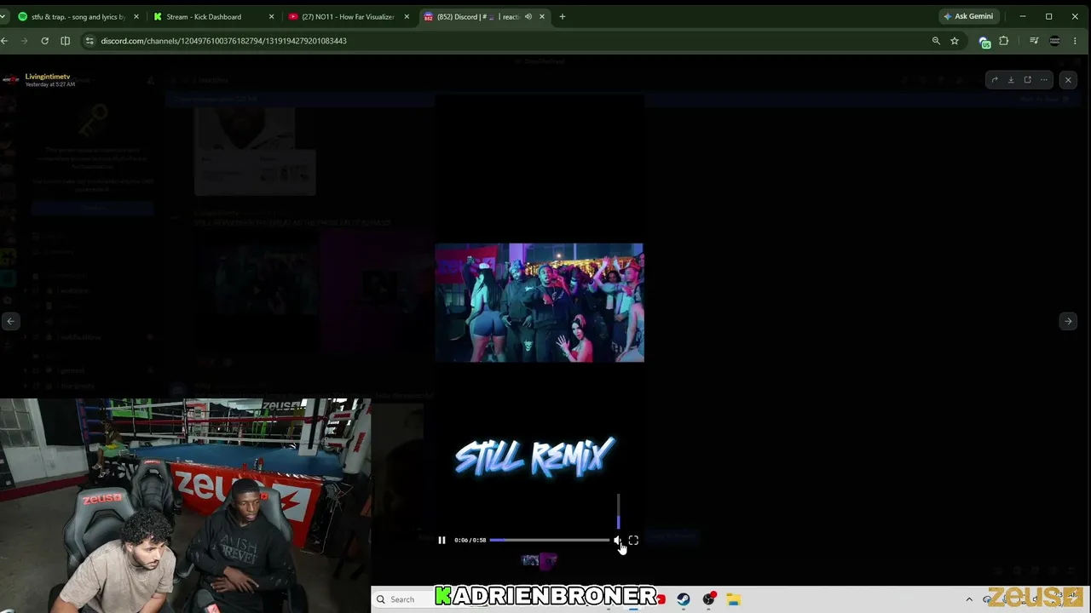Toggle the browser side panel icon
Image resolution: width=1091 pixels, height=613 pixels.
point(65,40)
